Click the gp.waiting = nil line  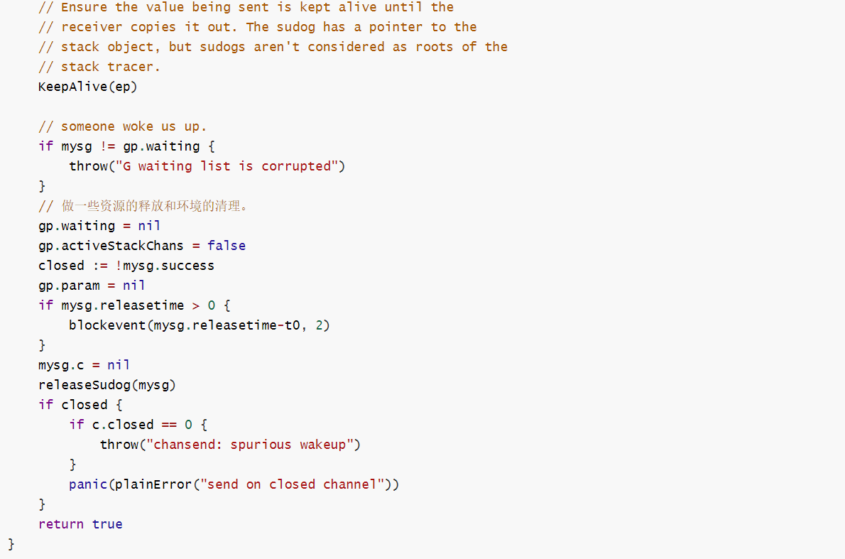tap(99, 226)
